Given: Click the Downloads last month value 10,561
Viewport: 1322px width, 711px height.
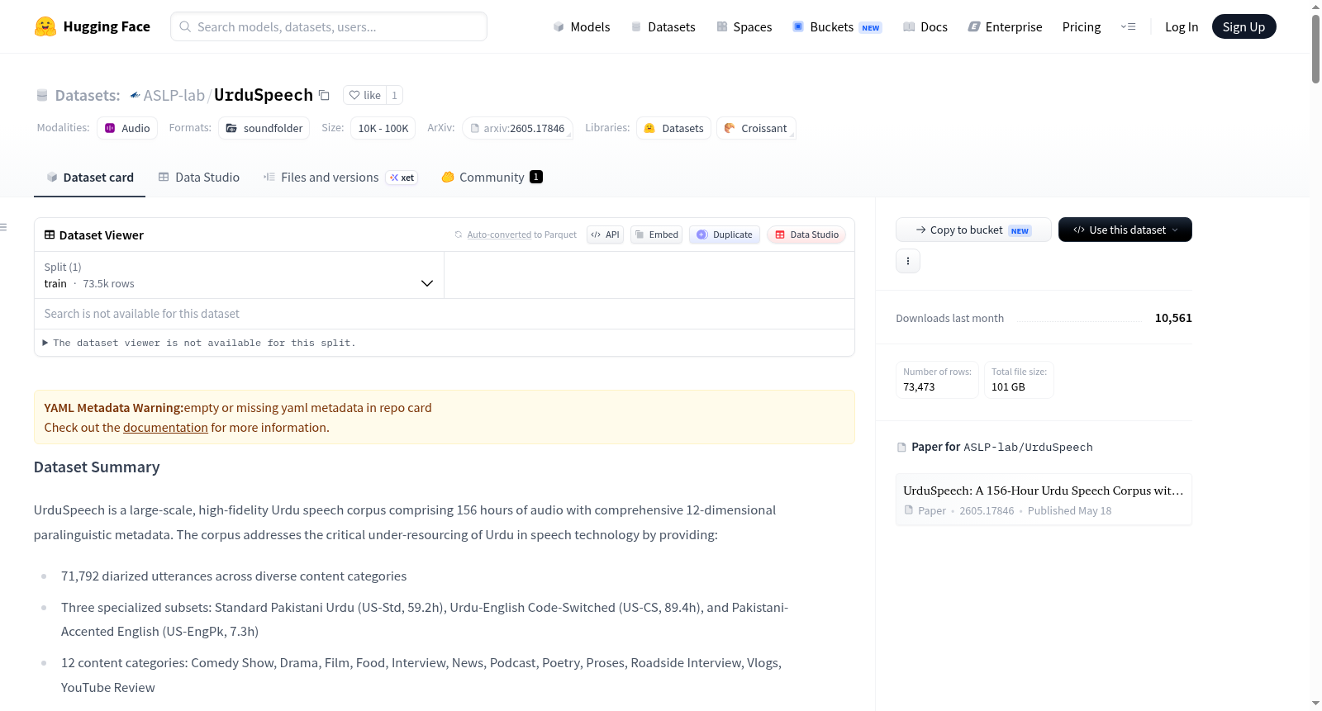Looking at the screenshot, I should click(x=1173, y=318).
